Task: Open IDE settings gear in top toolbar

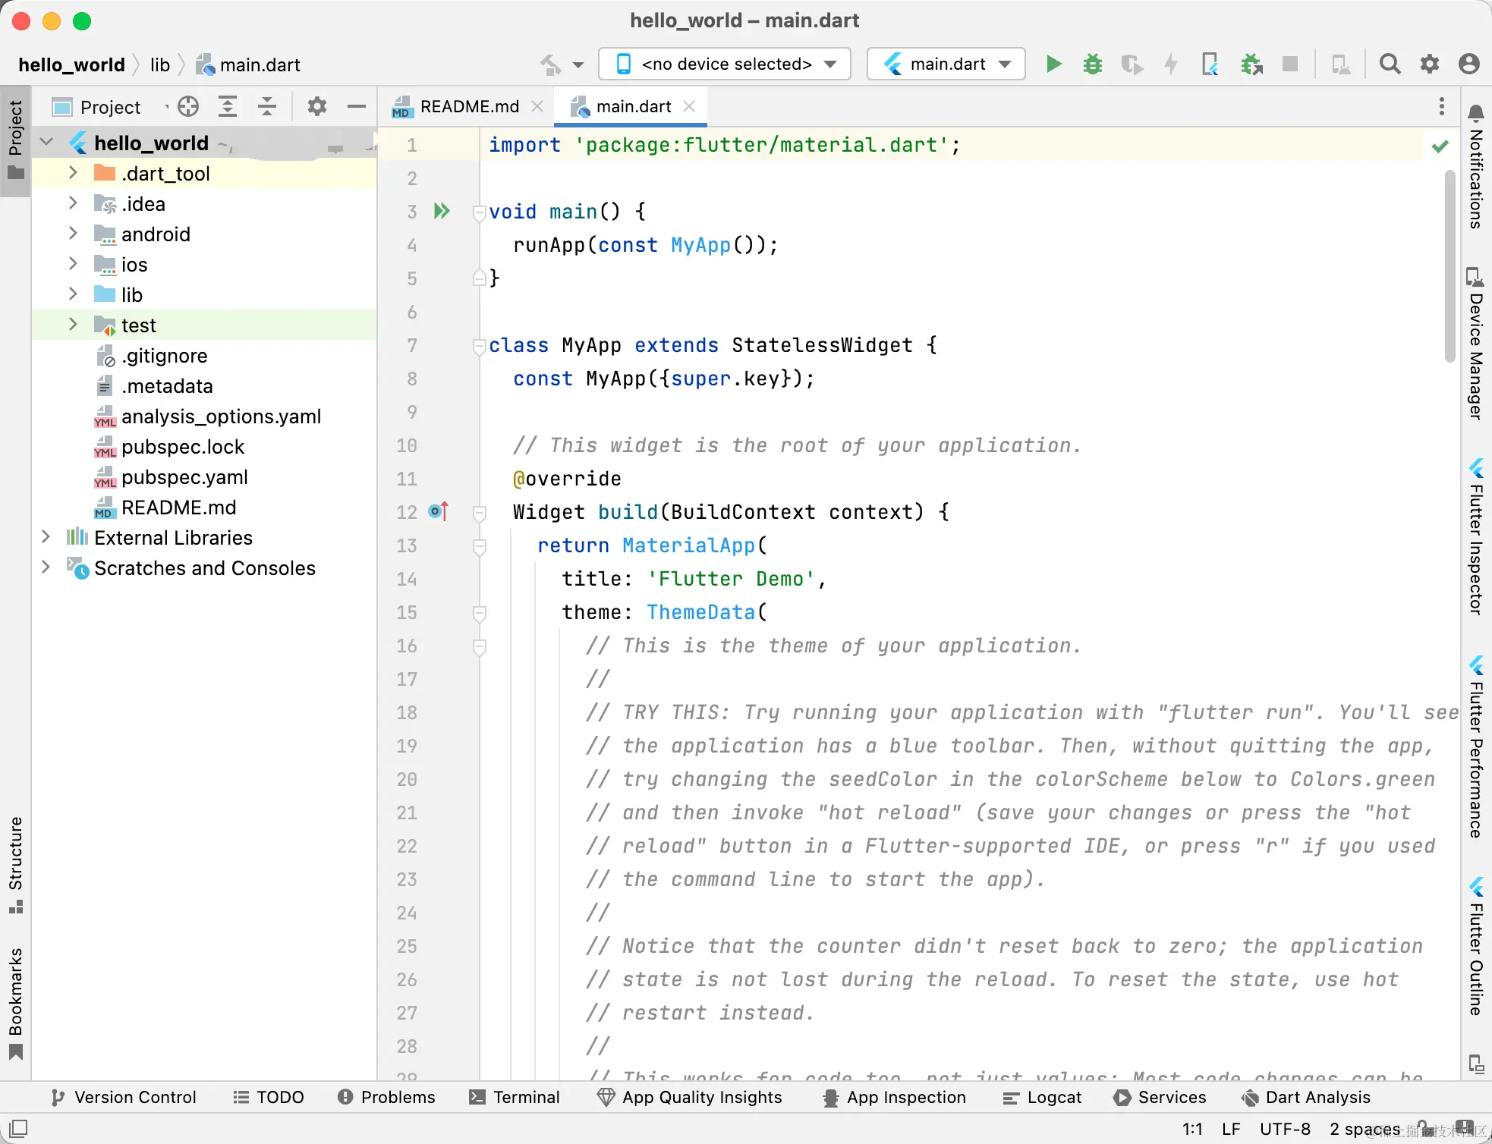Action: 1430,64
